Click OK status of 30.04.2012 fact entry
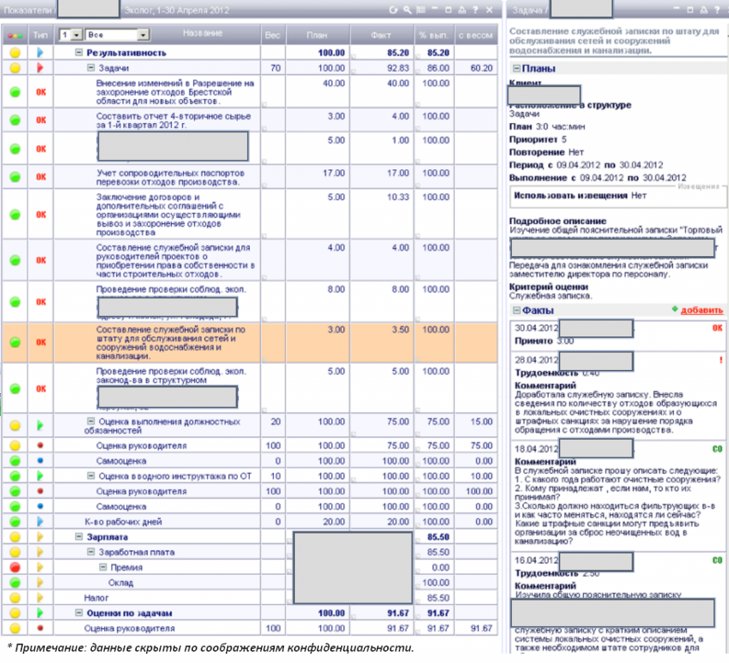729x663 pixels. pos(718,328)
